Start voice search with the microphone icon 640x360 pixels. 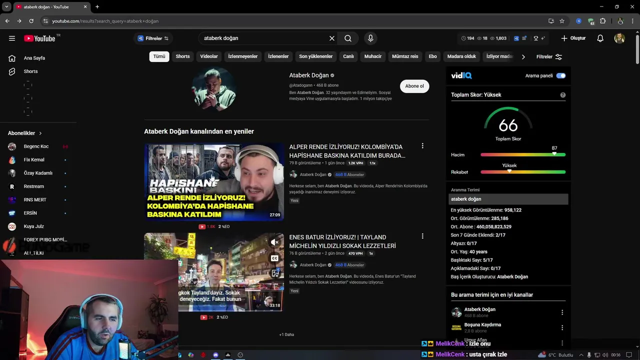(370, 38)
